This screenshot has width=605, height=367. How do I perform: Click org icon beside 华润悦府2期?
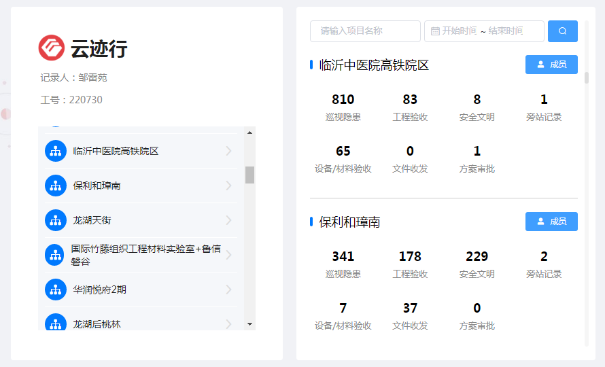pos(55,290)
